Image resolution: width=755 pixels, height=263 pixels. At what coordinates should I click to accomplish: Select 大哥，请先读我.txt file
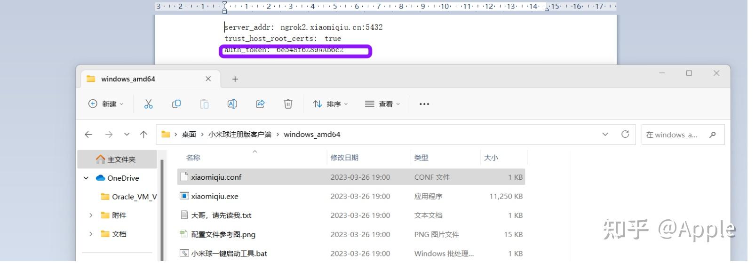click(351, 215)
